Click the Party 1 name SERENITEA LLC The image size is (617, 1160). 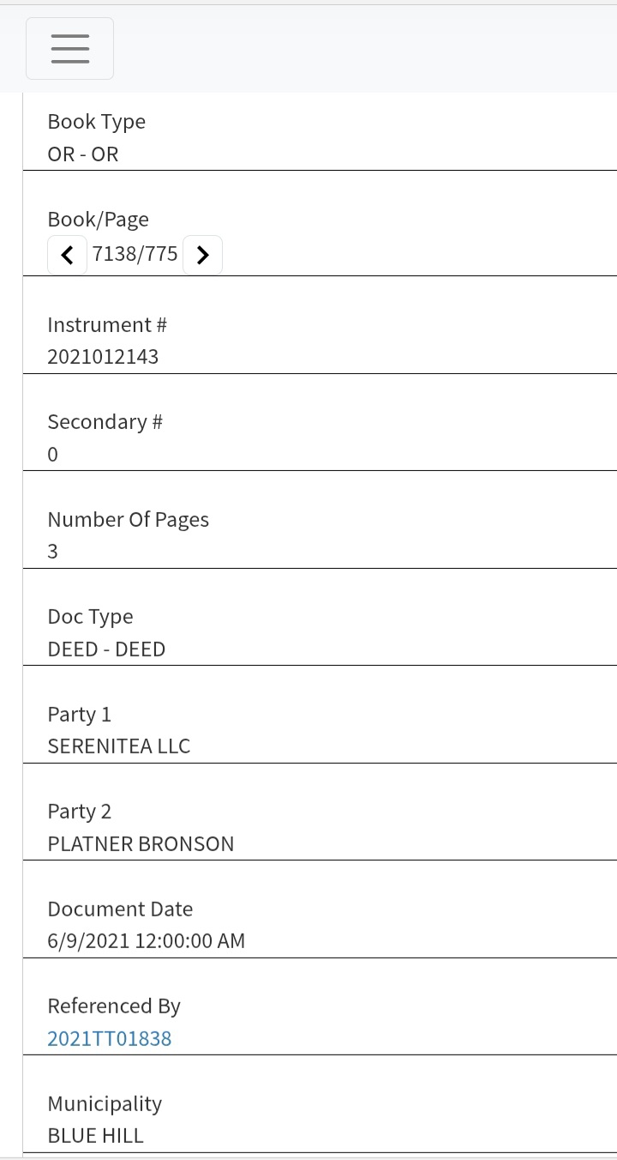coord(119,746)
